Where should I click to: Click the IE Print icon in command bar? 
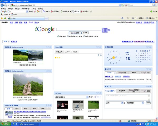[x=133, y=18]
